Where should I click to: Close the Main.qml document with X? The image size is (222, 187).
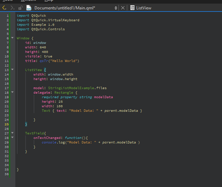coord(123,8)
